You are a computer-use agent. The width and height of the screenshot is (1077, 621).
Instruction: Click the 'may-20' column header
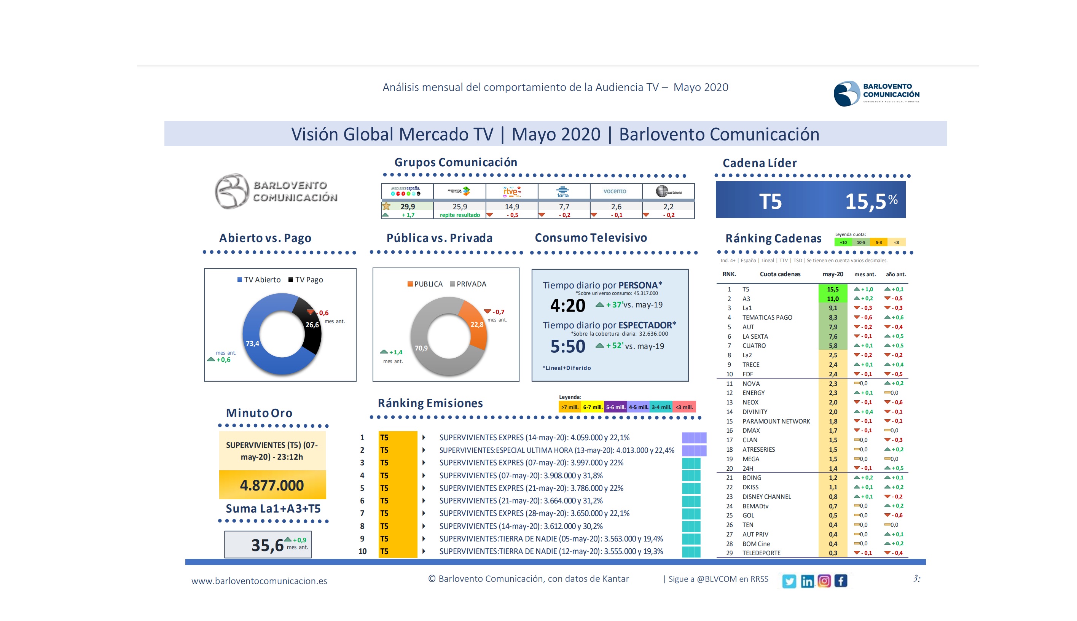pyautogui.click(x=833, y=274)
